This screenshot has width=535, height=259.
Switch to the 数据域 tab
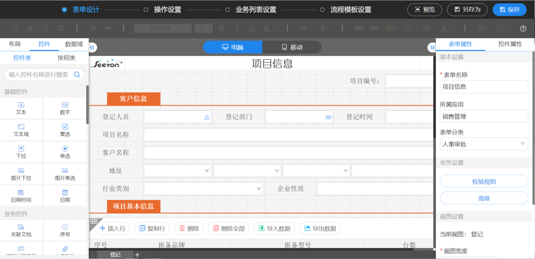tap(74, 44)
